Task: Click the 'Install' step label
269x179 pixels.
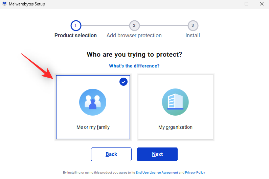Action: click(x=193, y=35)
